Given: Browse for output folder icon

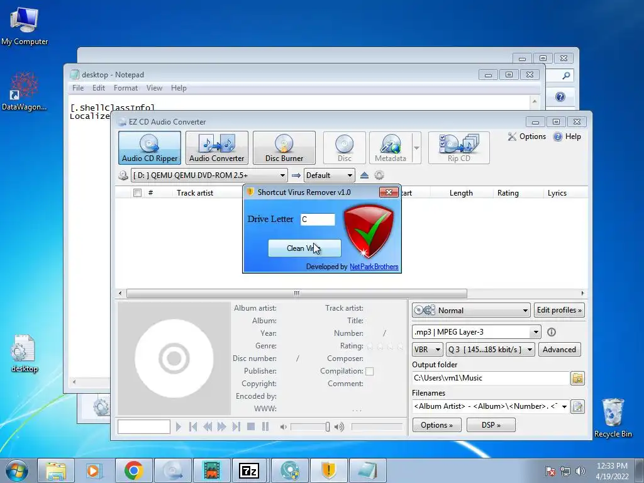Looking at the screenshot, I should [x=577, y=378].
